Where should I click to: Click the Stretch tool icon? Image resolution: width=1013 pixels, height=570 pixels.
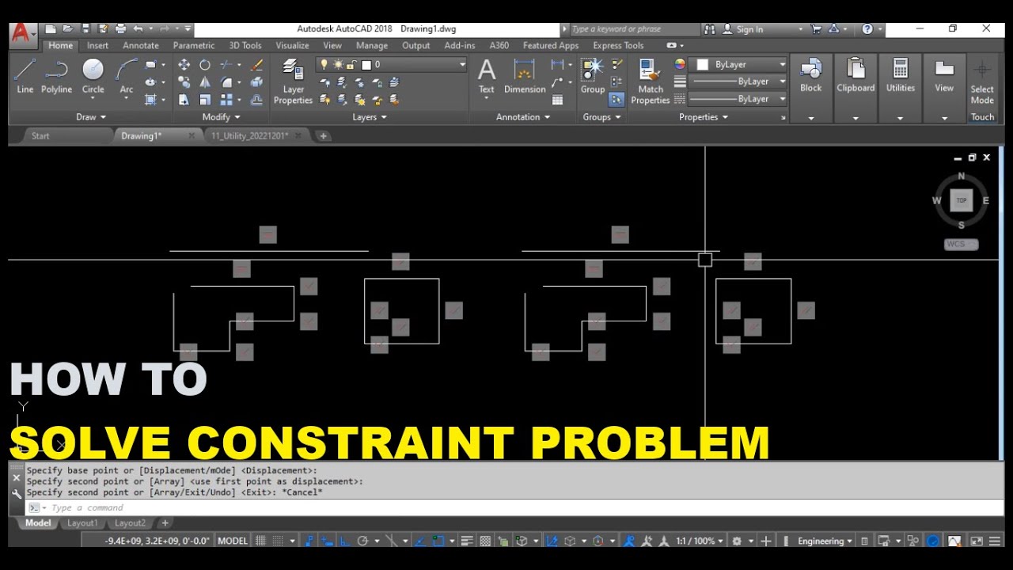tap(184, 100)
